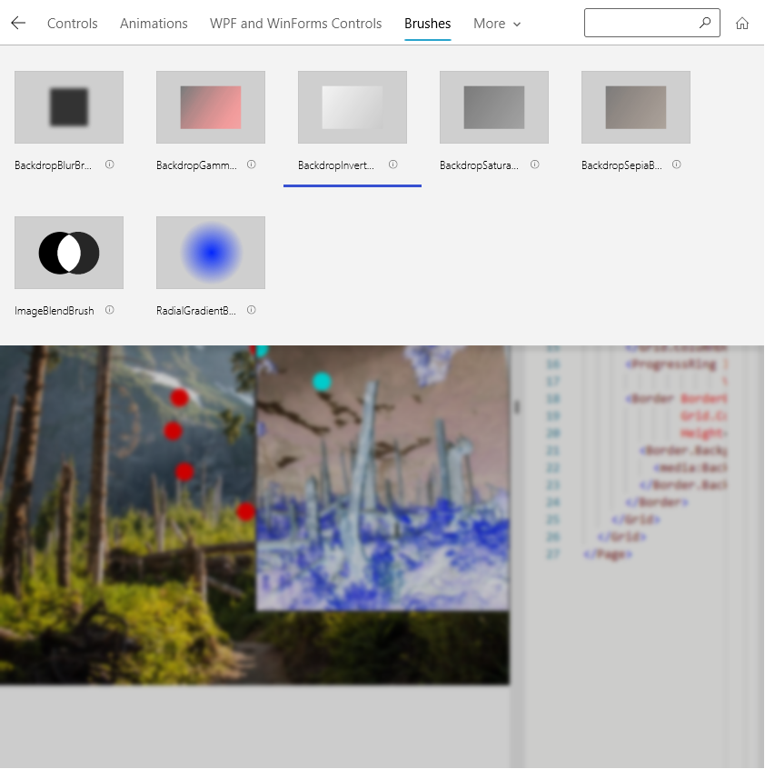
Task: Show info for ImageBlendBrush
Action: [x=110, y=310]
